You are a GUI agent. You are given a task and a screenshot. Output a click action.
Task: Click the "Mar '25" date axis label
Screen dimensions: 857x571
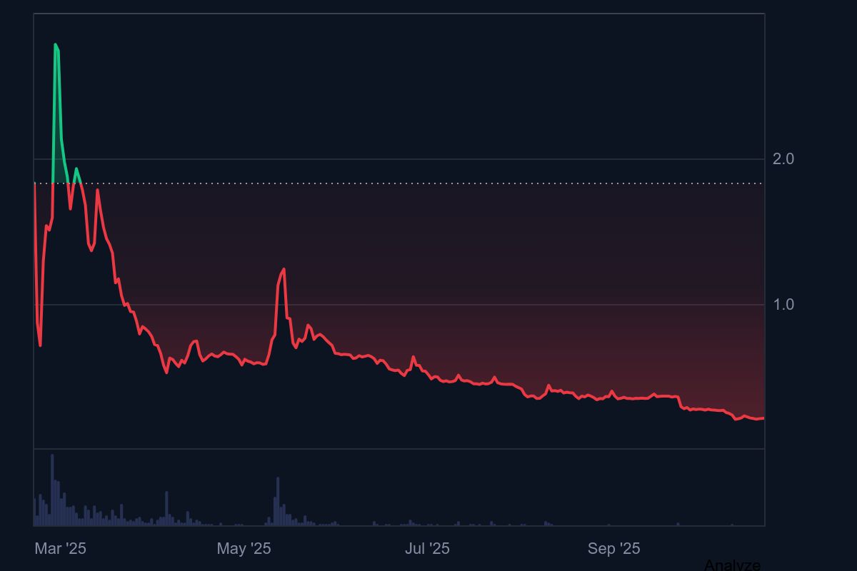[x=61, y=548]
